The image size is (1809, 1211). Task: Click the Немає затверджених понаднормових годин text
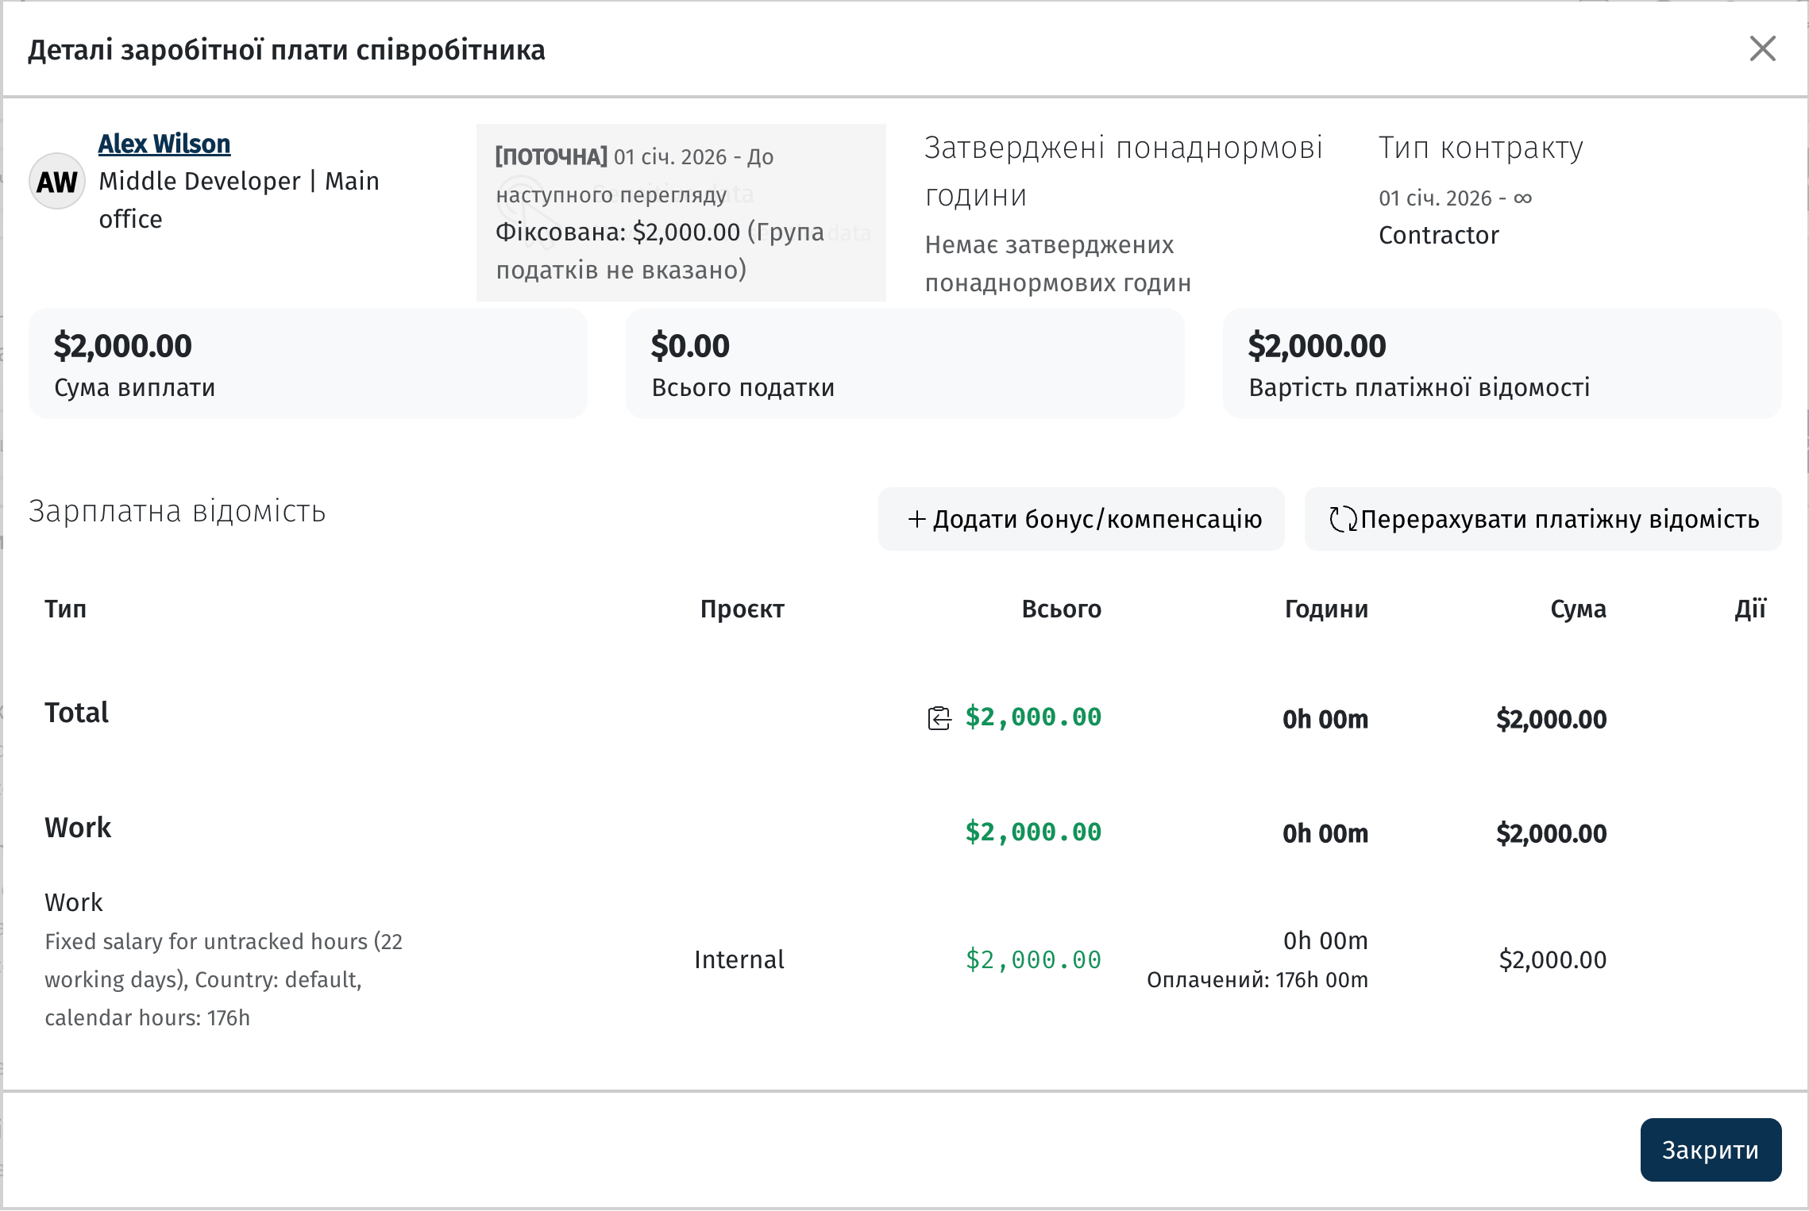[1058, 263]
